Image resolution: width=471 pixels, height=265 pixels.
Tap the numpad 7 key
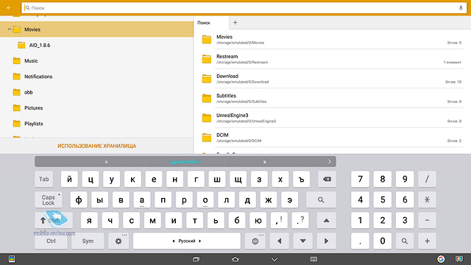pos(360,179)
